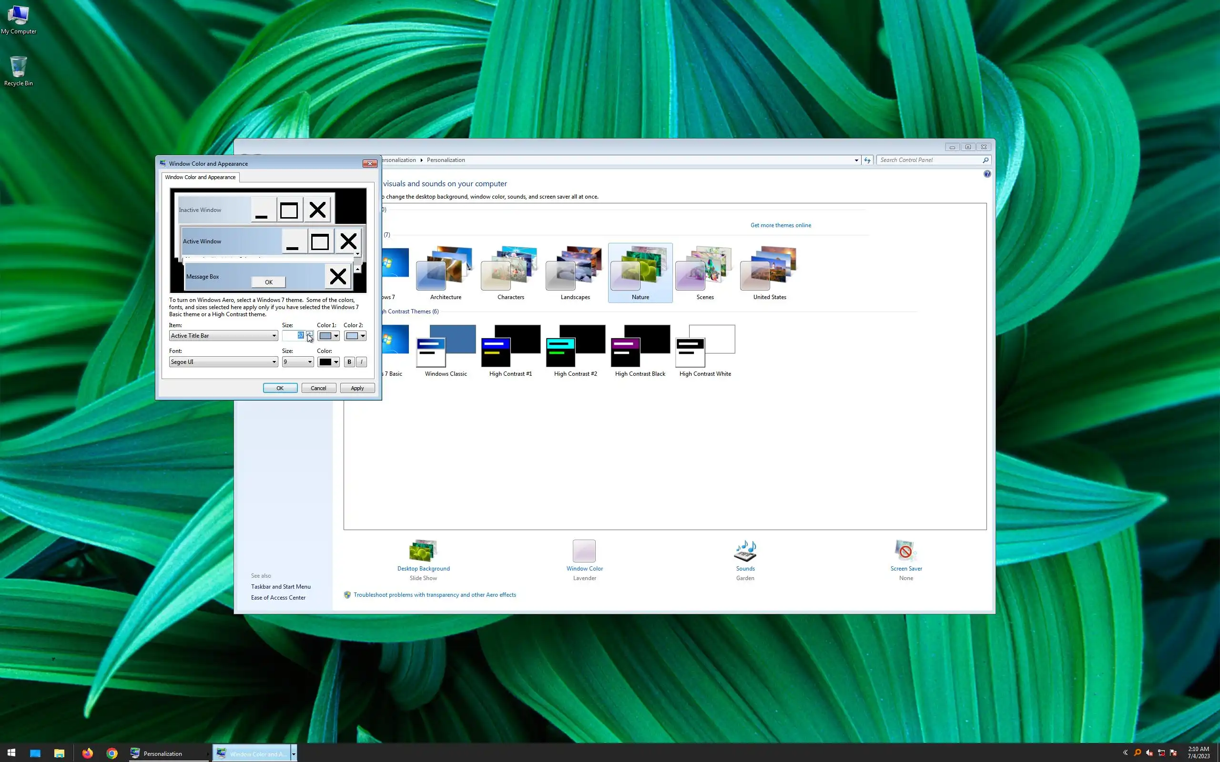Open Chrome from the taskbar
This screenshot has height=762, width=1220.
112,753
